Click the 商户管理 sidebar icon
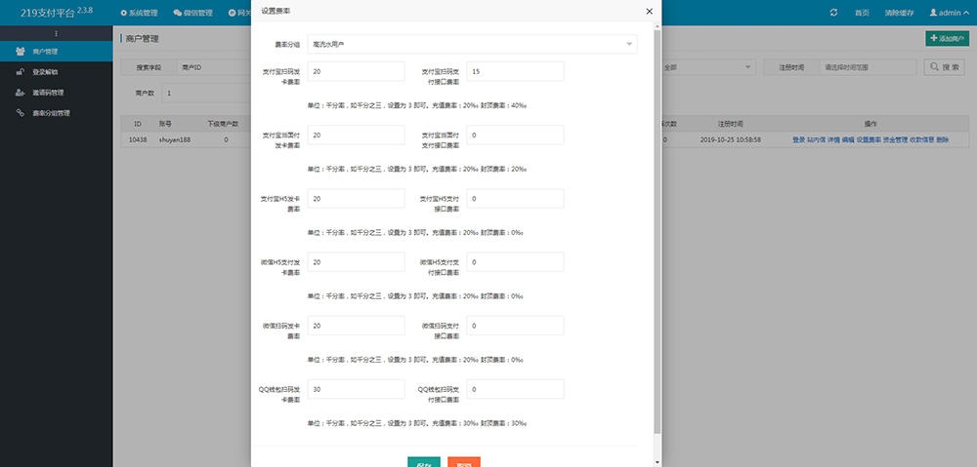 [21, 50]
